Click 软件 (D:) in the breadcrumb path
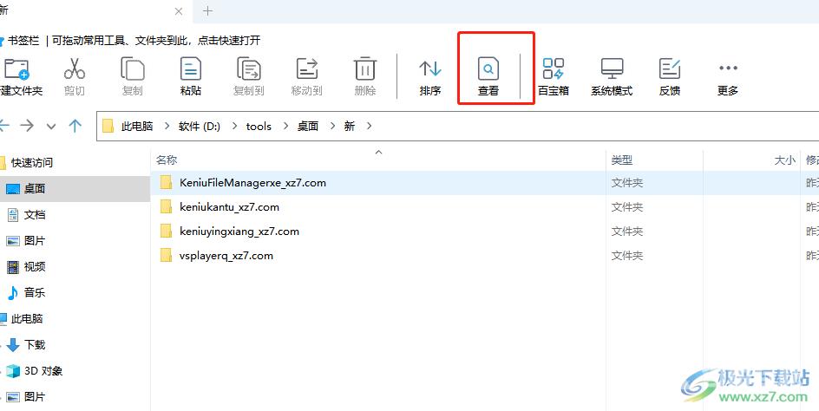819x411 pixels. pyautogui.click(x=200, y=126)
